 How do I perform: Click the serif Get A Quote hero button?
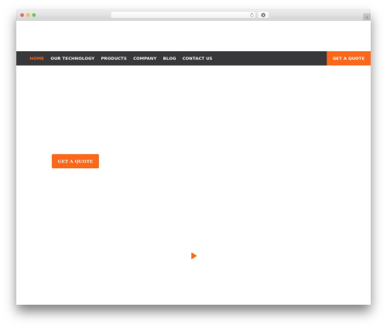coord(75,161)
